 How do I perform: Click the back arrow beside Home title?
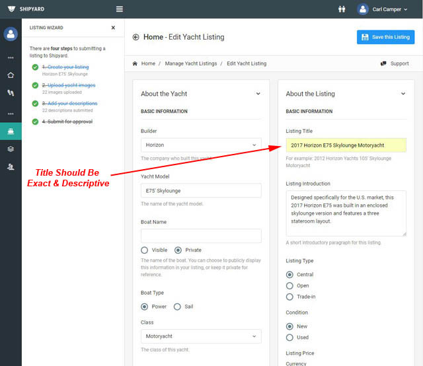136,37
